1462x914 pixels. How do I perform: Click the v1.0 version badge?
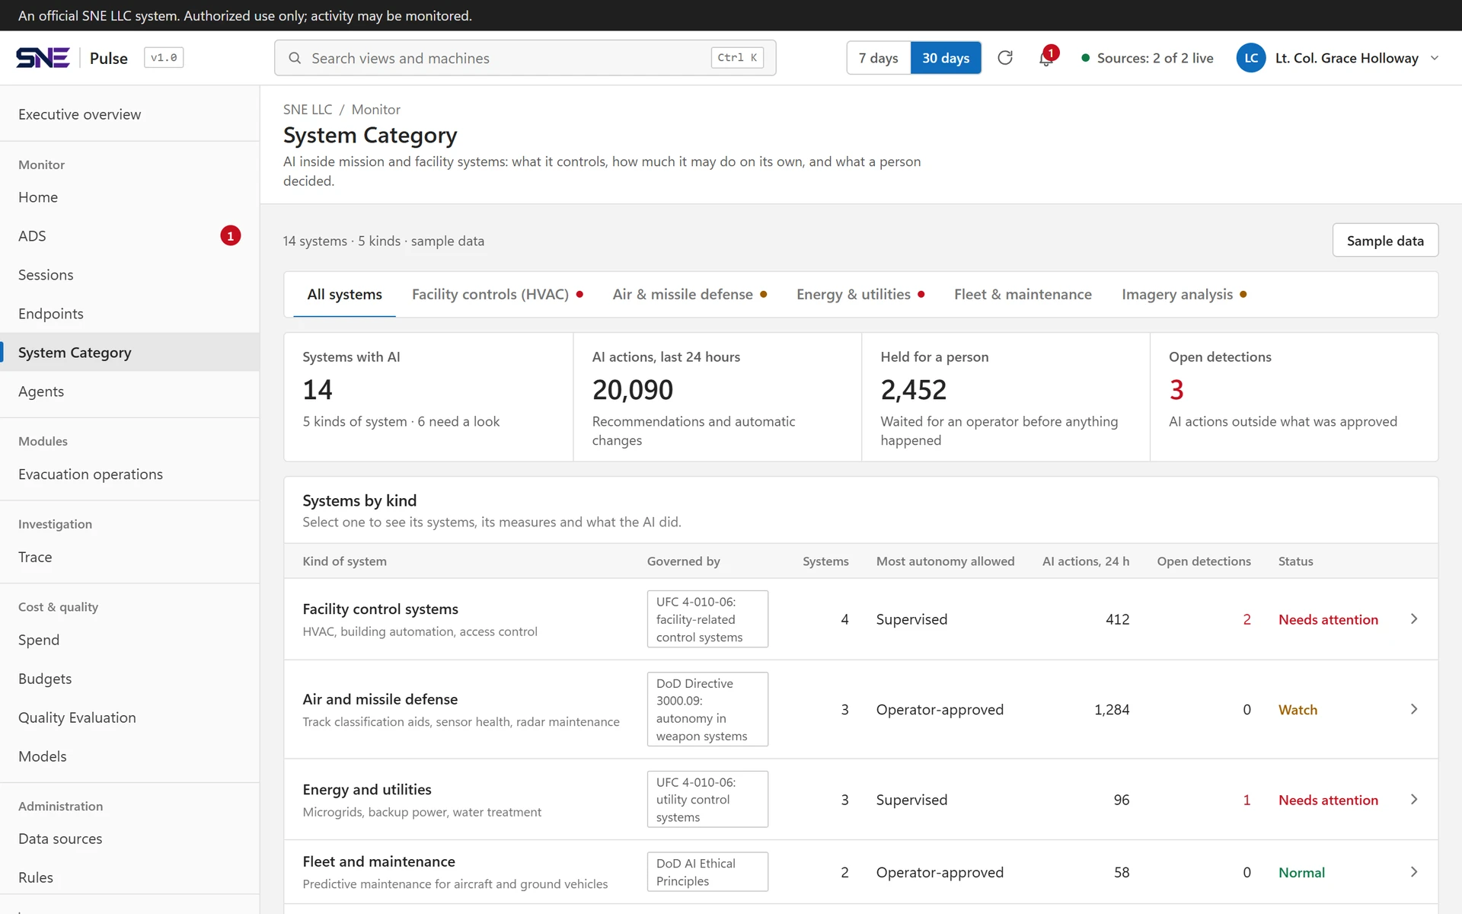coord(164,58)
